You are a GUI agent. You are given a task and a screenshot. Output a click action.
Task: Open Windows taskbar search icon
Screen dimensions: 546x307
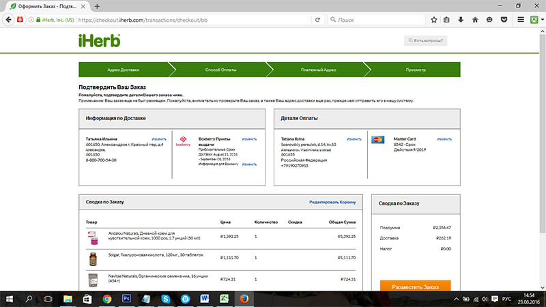coord(29,299)
